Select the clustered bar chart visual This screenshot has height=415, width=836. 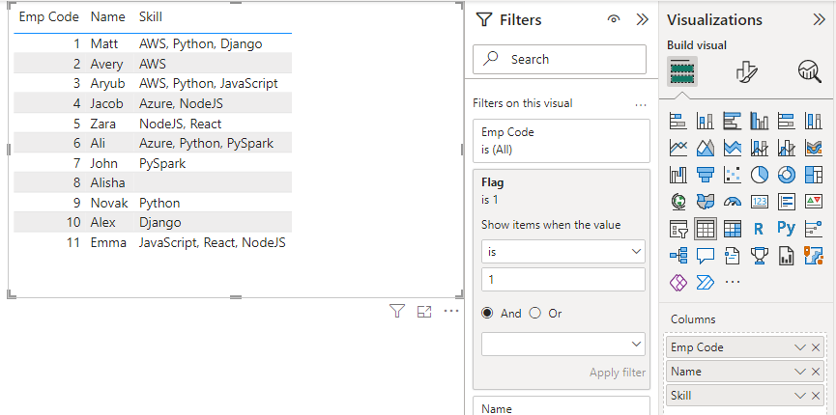(732, 121)
